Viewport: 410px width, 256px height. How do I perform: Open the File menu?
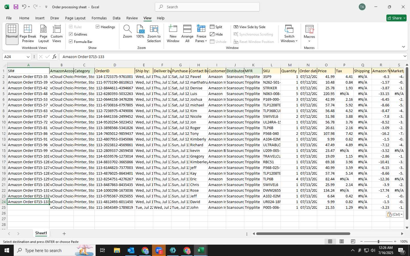coord(9,18)
